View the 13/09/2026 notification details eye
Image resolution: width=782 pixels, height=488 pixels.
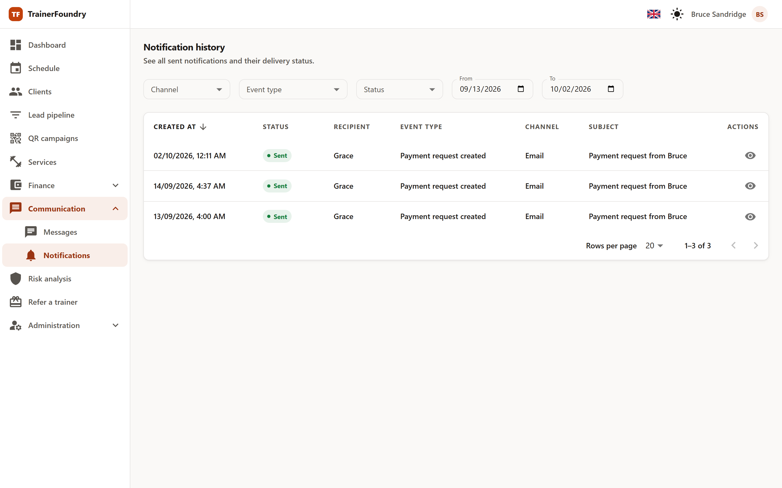point(750,217)
